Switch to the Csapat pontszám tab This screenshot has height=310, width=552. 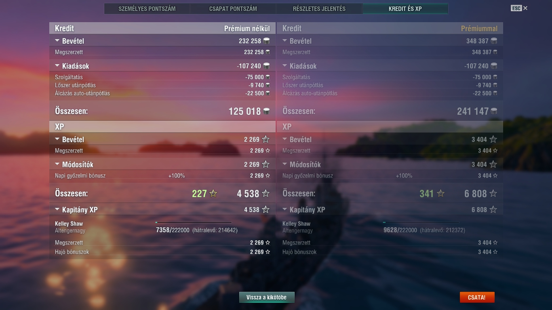click(233, 8)
